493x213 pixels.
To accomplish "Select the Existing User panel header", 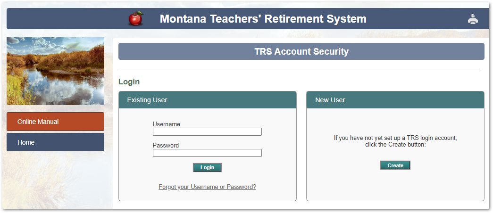I will [x=207, y=100].
